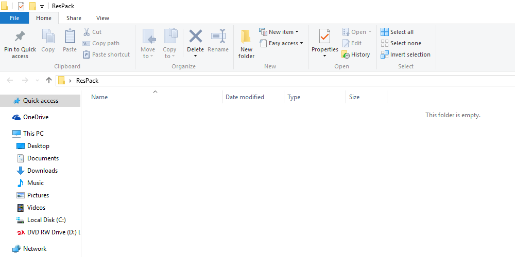Viewport: 515px width, 257px height.
Task: Click the Pin to Quick access icon
Action: tap(20, 38)
